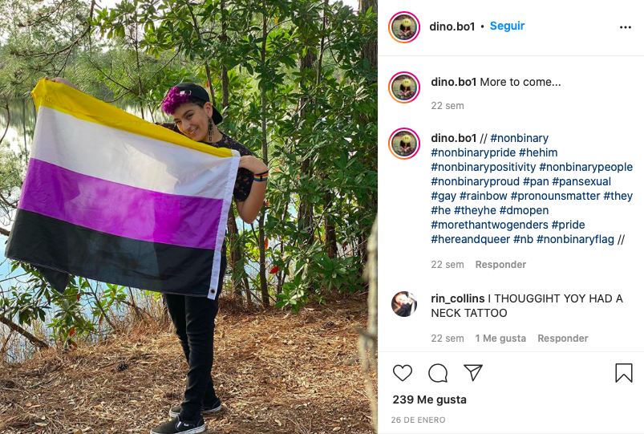Viewport: 644px width, 434px height.
Task: Open the #pansexual hashtag link
Action: (x=581, y=181)
